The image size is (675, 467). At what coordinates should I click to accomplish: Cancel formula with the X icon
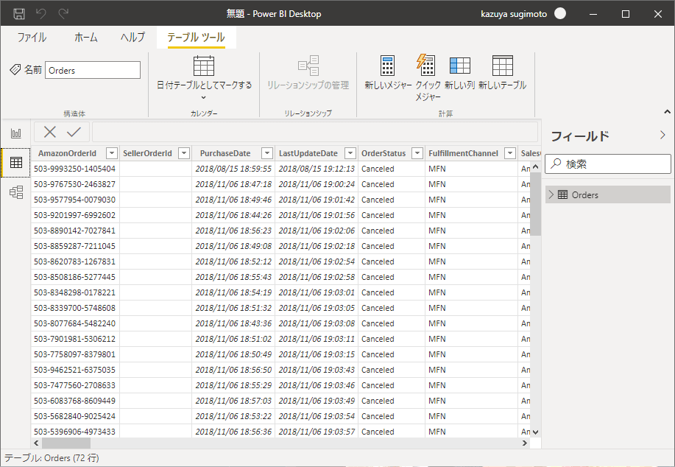click(50, 132)
